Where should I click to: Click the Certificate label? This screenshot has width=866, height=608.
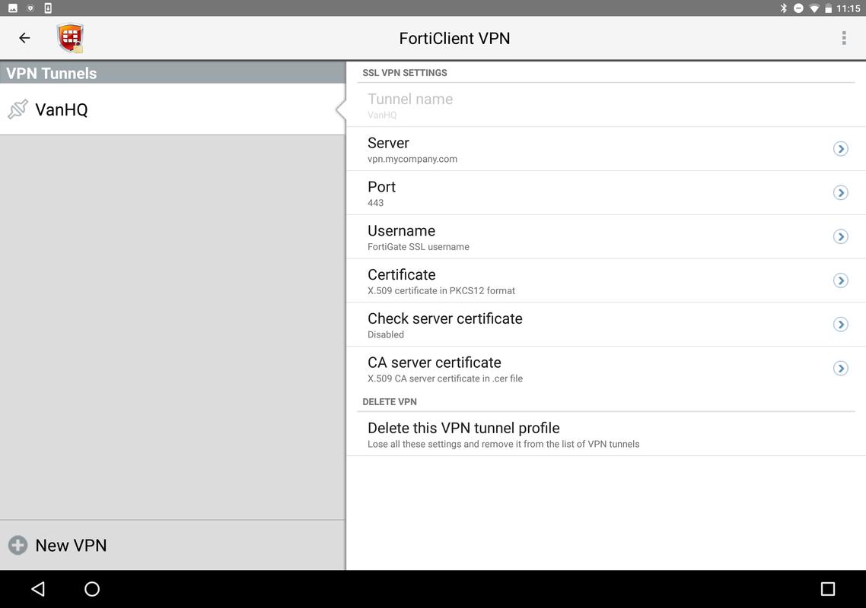pos(402,275)
